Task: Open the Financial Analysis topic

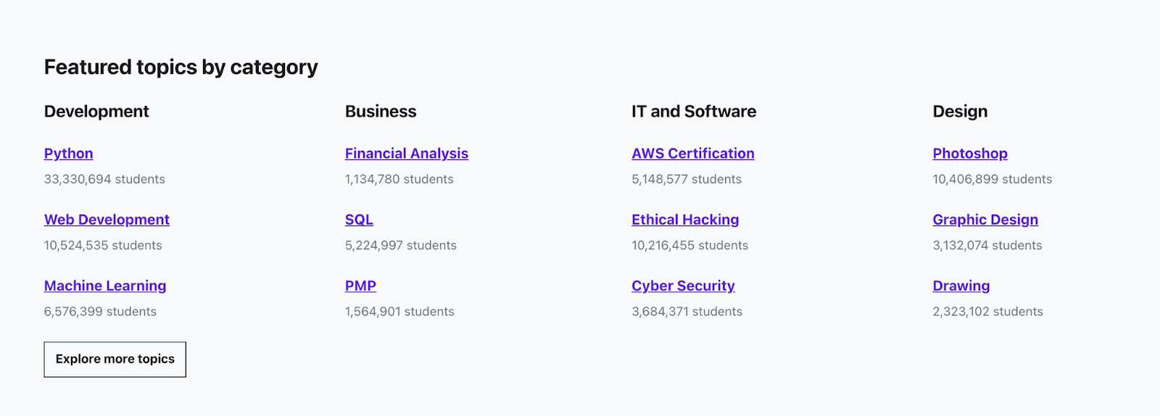Action: click(x=406, y=154)
